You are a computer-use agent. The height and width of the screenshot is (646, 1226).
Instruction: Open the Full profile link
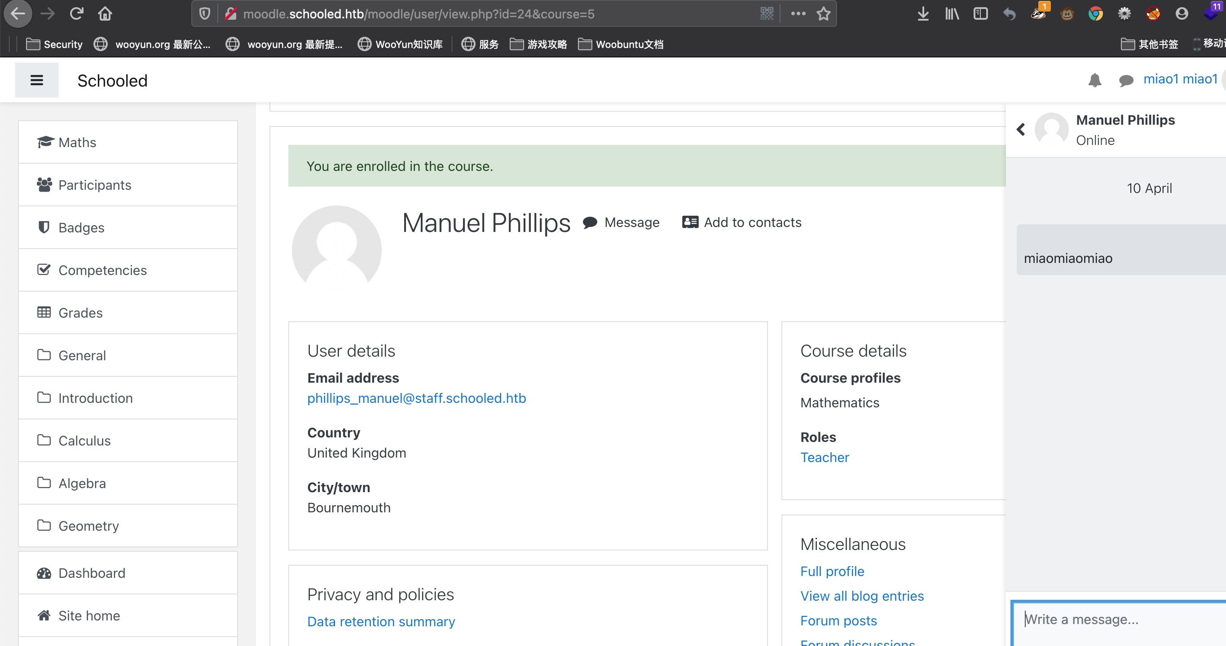coord(832,571)
